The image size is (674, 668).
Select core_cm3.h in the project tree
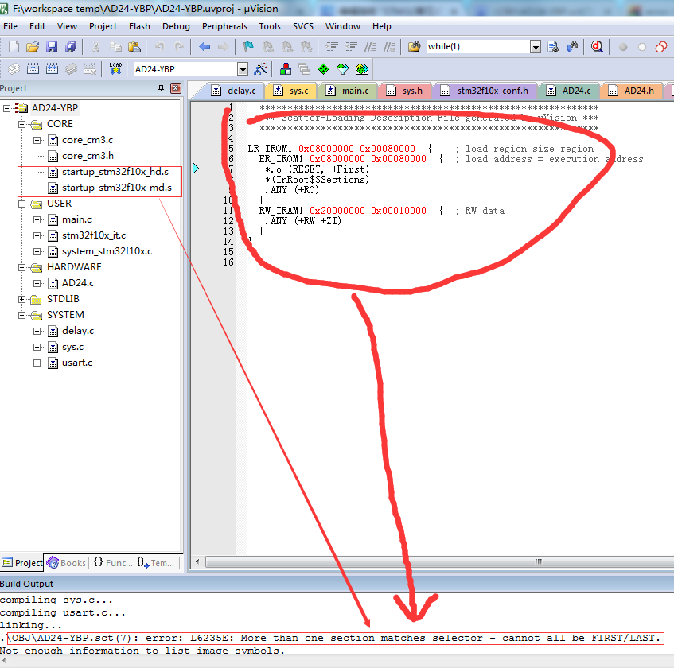point(88,156)
